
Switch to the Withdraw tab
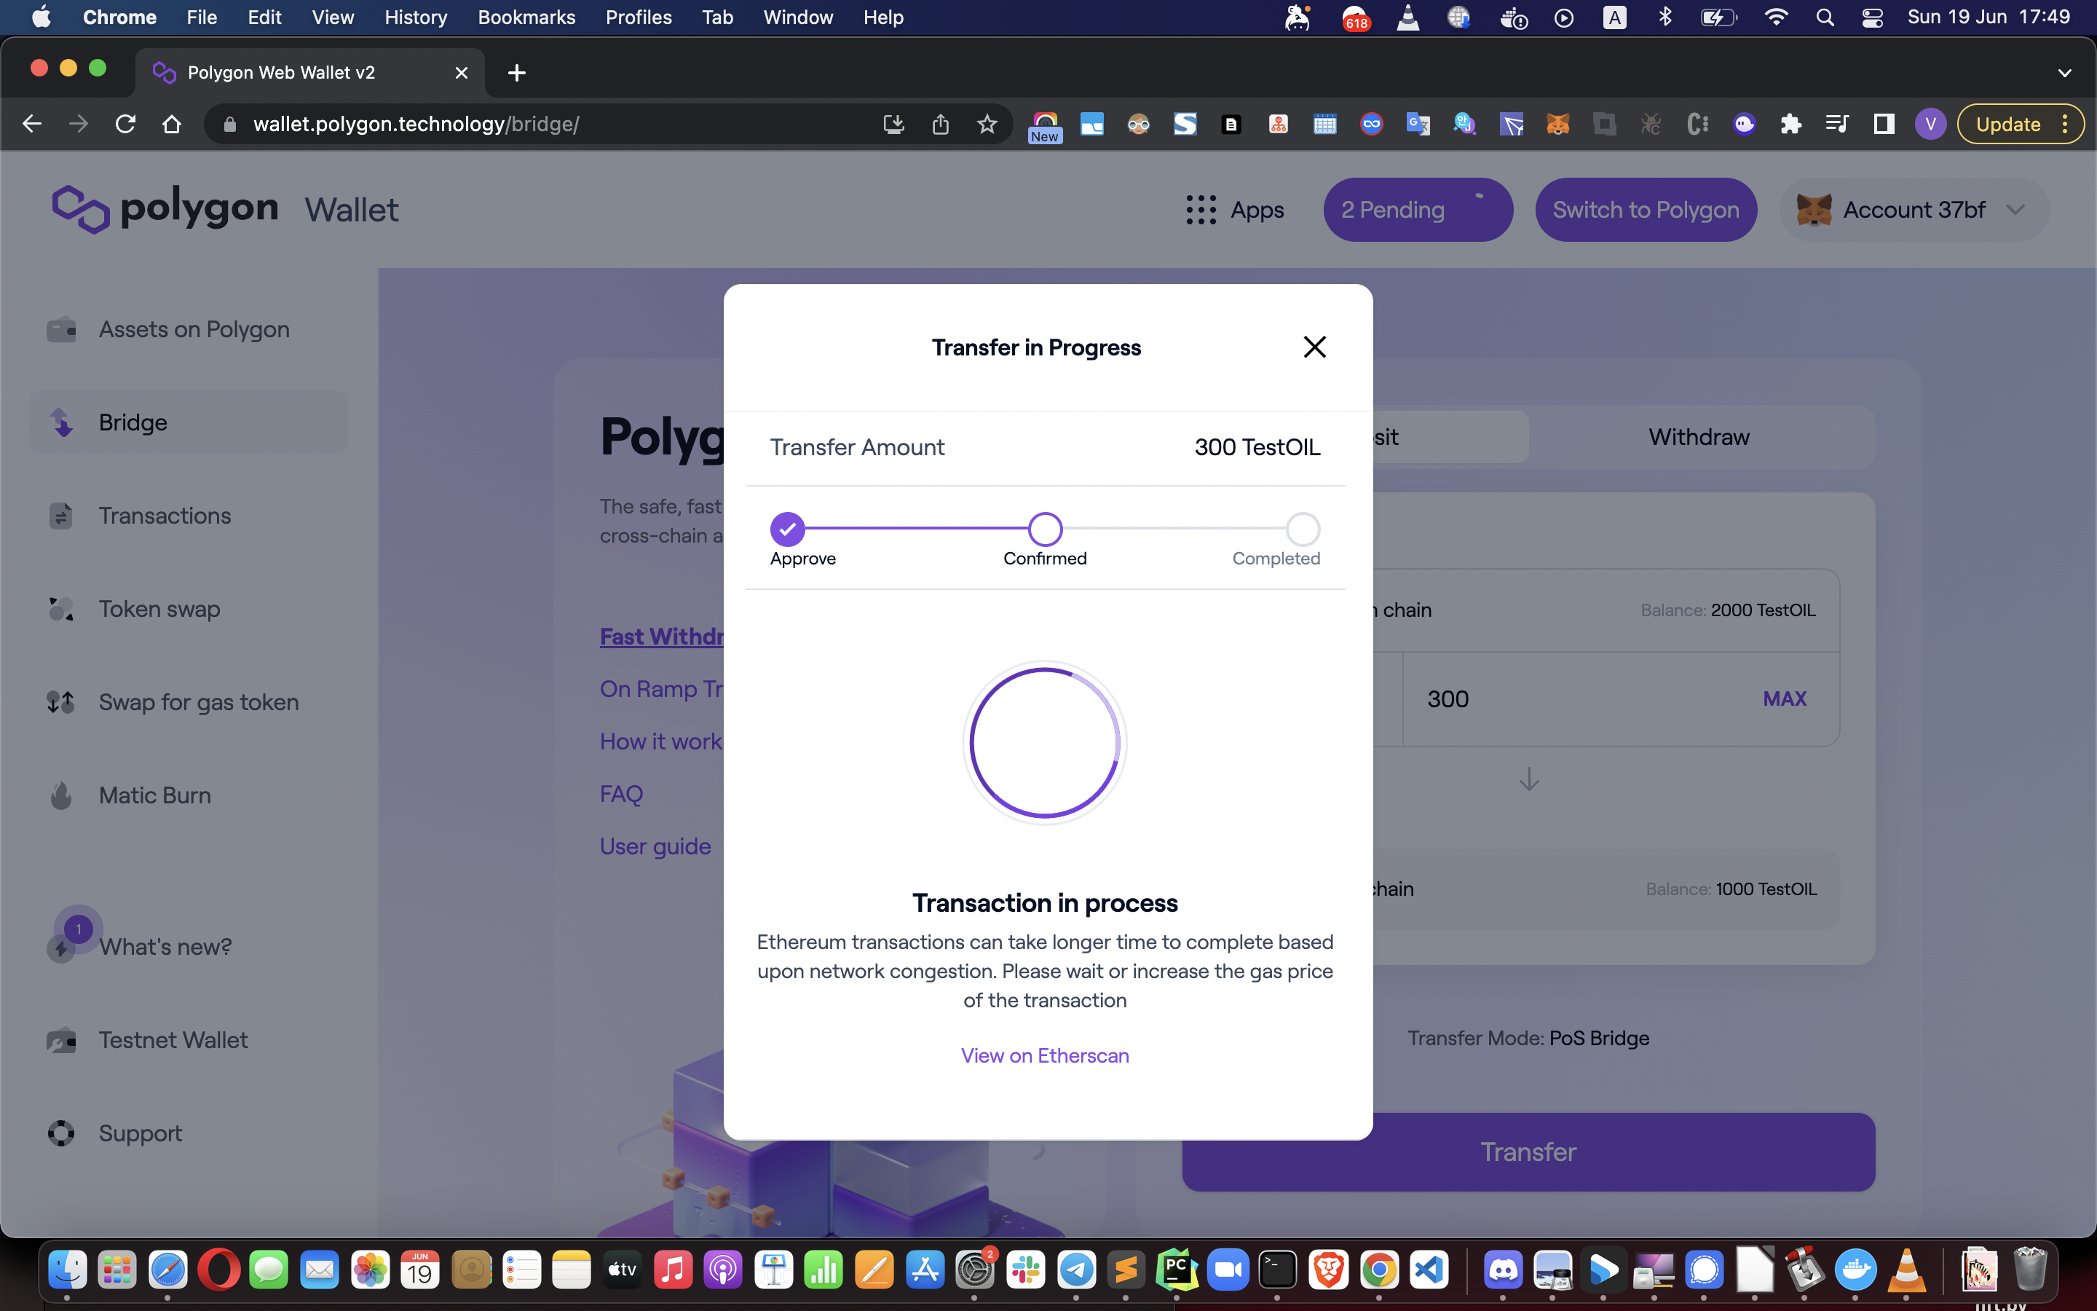[1699, 437]
